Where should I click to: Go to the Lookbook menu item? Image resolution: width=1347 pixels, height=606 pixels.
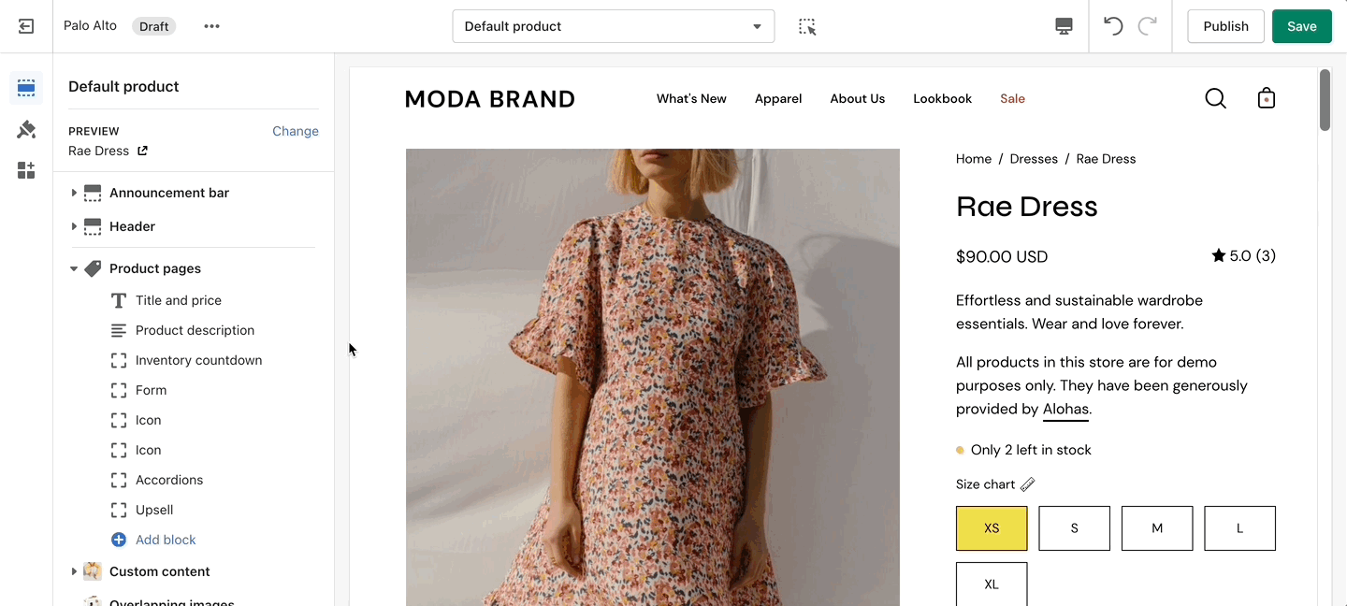[x=942, y=98]
